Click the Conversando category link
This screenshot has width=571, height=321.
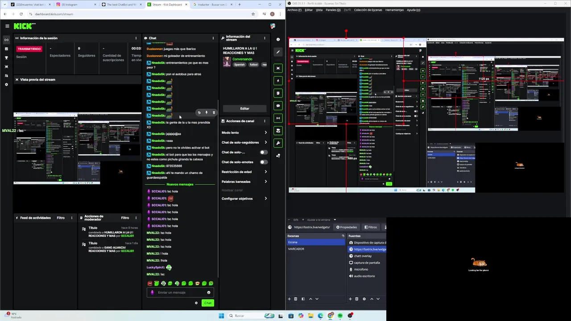coord(242,59)
